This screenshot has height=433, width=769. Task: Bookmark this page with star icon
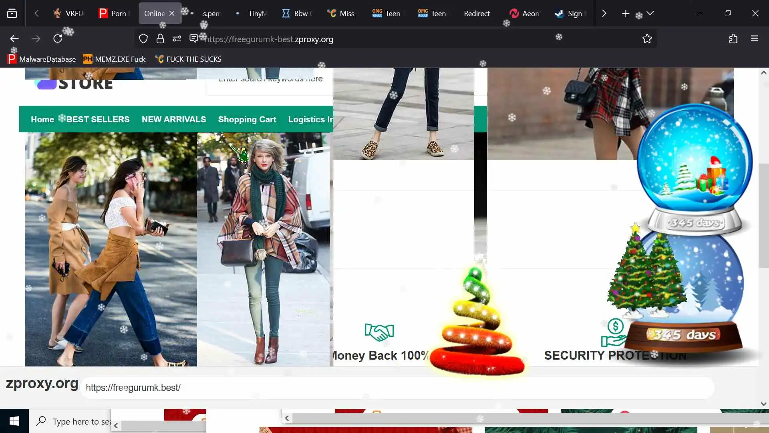(647, 39)
